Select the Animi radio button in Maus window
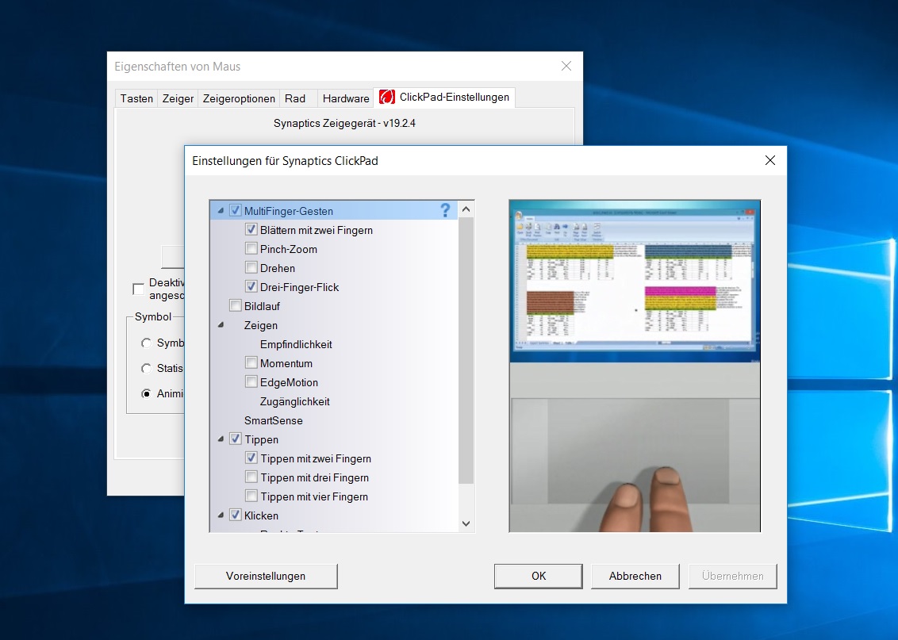The height and width of the screenshot is (640, 898). (147, 393)
